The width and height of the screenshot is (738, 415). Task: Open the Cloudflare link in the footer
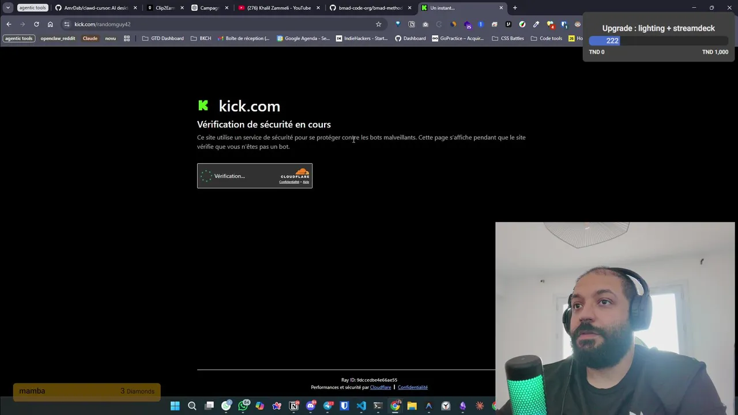tap(381, 387)
